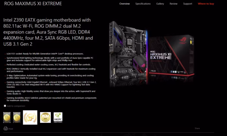The width and height of the screenshot is (227, 136).
Task: Click the red Where to buy link
Action: (x=206, y=4)
